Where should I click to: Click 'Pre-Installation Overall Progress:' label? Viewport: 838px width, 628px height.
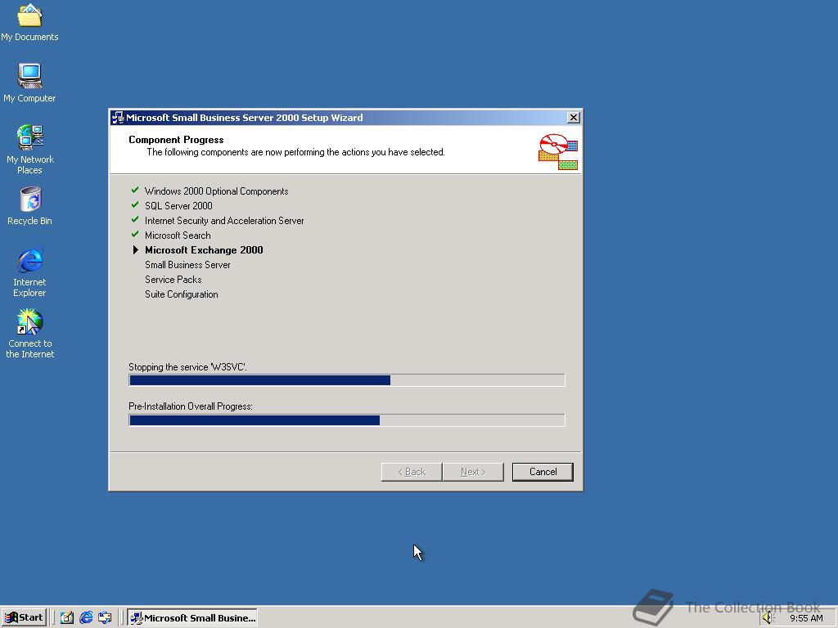coord(191,406)
